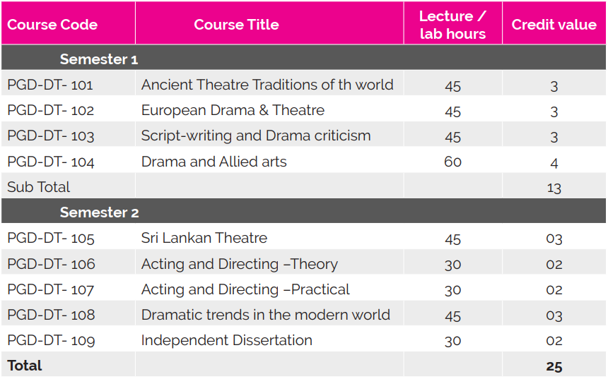This screenshot has width=608, height=379.
Task: Click the Course Code column header
Action: [x=52, y=25]
